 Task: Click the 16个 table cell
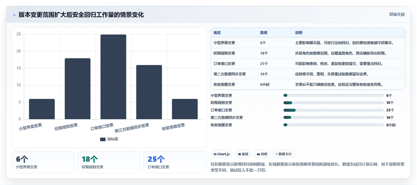click(x=264, y=74)
